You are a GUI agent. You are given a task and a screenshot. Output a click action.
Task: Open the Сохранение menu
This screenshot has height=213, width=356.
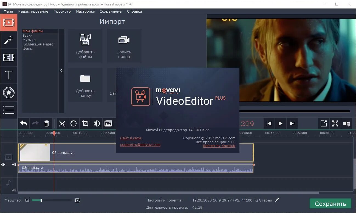point(111,11)
